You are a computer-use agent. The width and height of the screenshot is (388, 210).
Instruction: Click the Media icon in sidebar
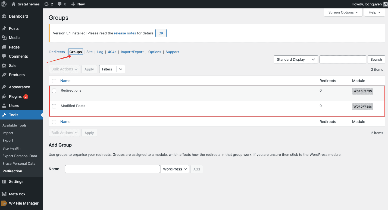[4, 38]
